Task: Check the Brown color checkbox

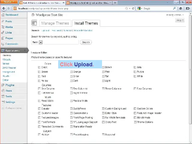Action: tap(103, 67)
